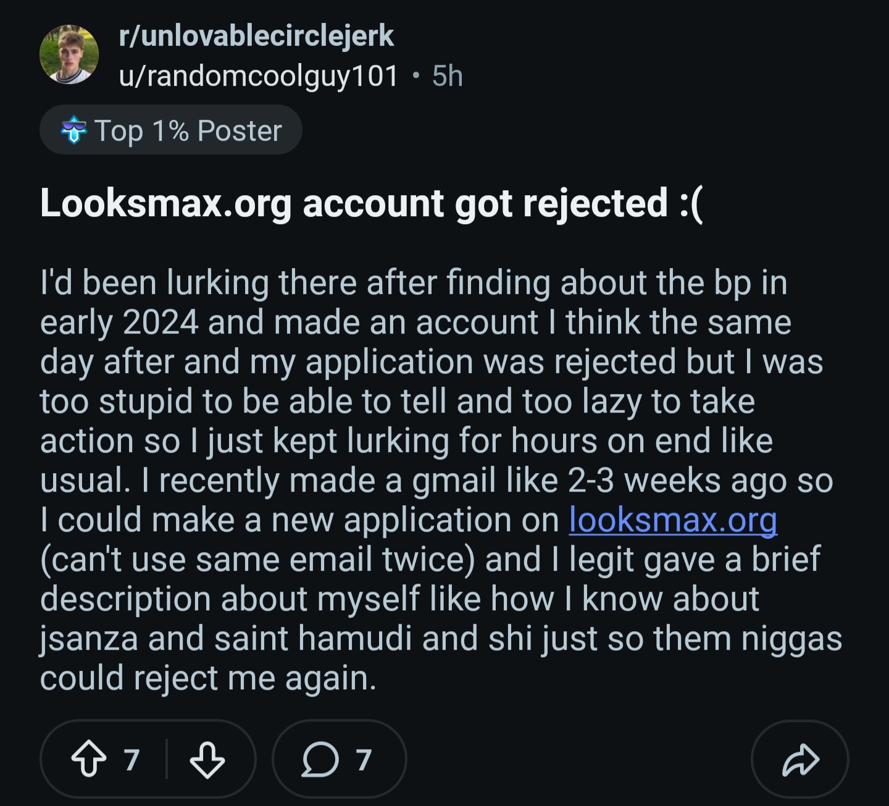The image size is (889, 806).
Task: Upvote the Looksmax.org rejection post
Action: [89, 759]
